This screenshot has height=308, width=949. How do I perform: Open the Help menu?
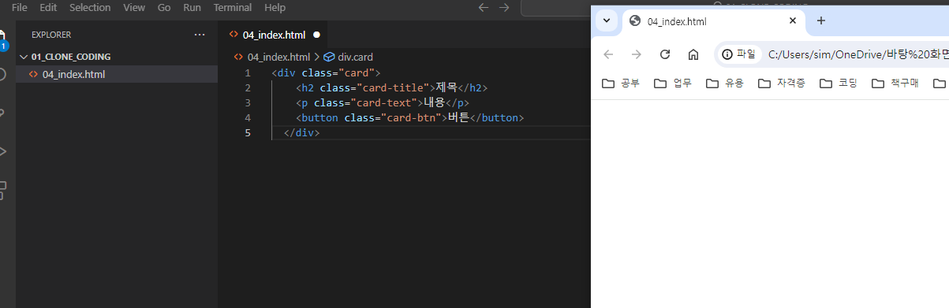coord(275,7)
